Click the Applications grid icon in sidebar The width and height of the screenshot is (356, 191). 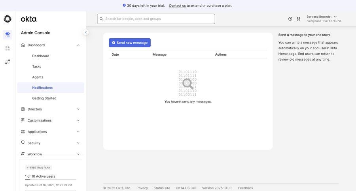(x=23, y=132)
